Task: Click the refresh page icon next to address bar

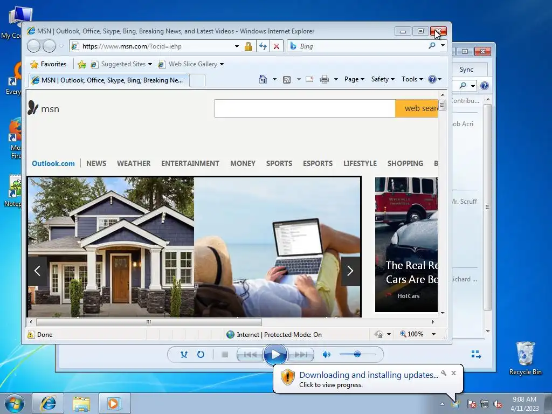Action: pos(263,46)
